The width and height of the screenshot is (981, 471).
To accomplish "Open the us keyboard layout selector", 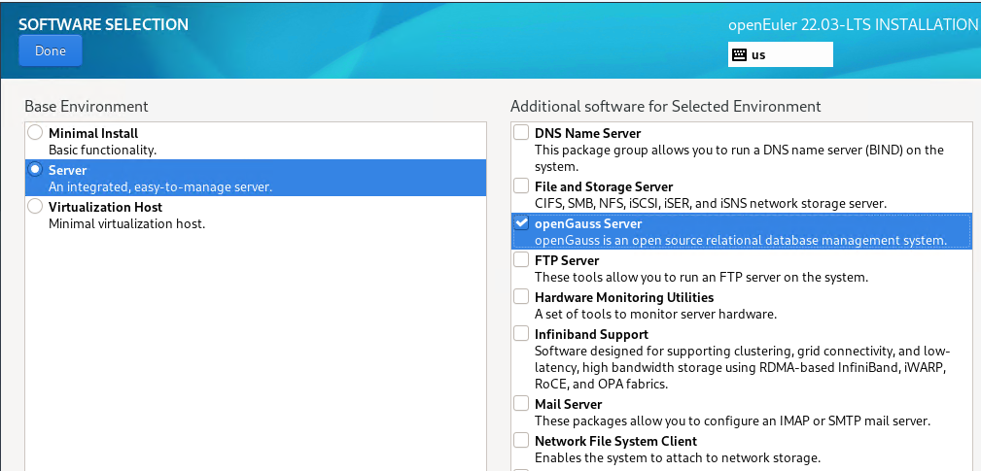I will pos(780,55).
